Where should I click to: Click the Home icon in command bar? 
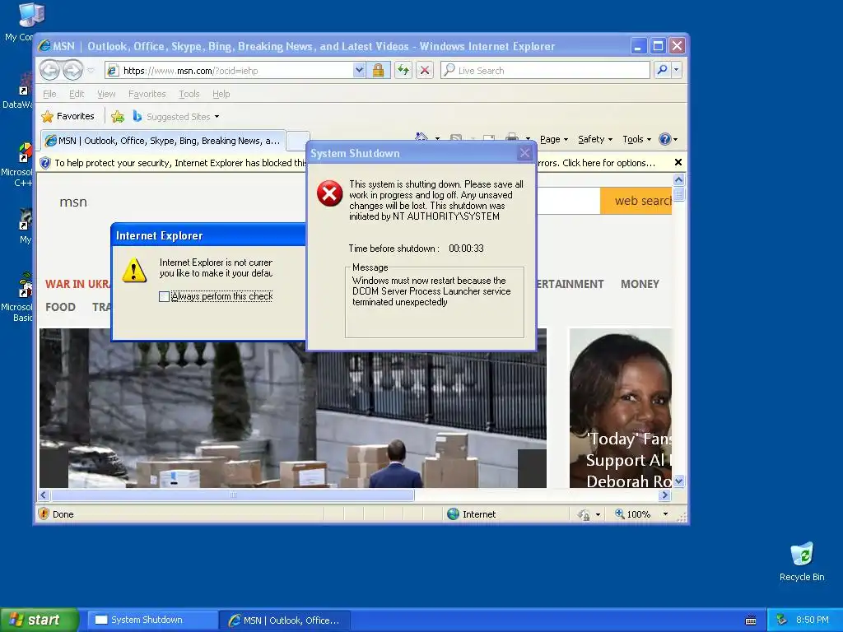421,137
